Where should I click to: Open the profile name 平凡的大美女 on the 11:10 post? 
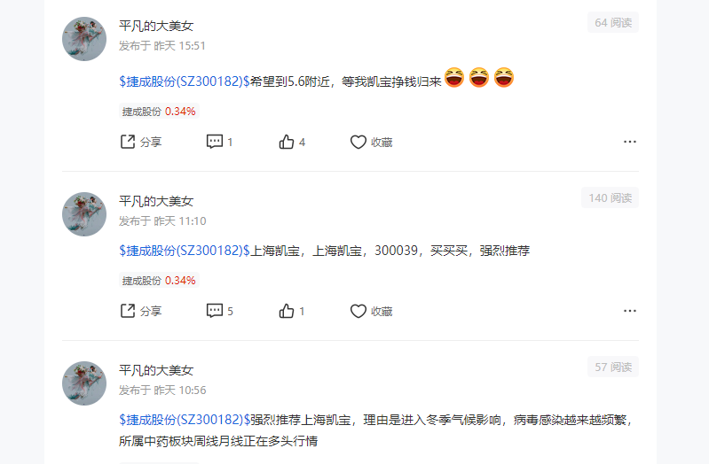tap(156, 201)
